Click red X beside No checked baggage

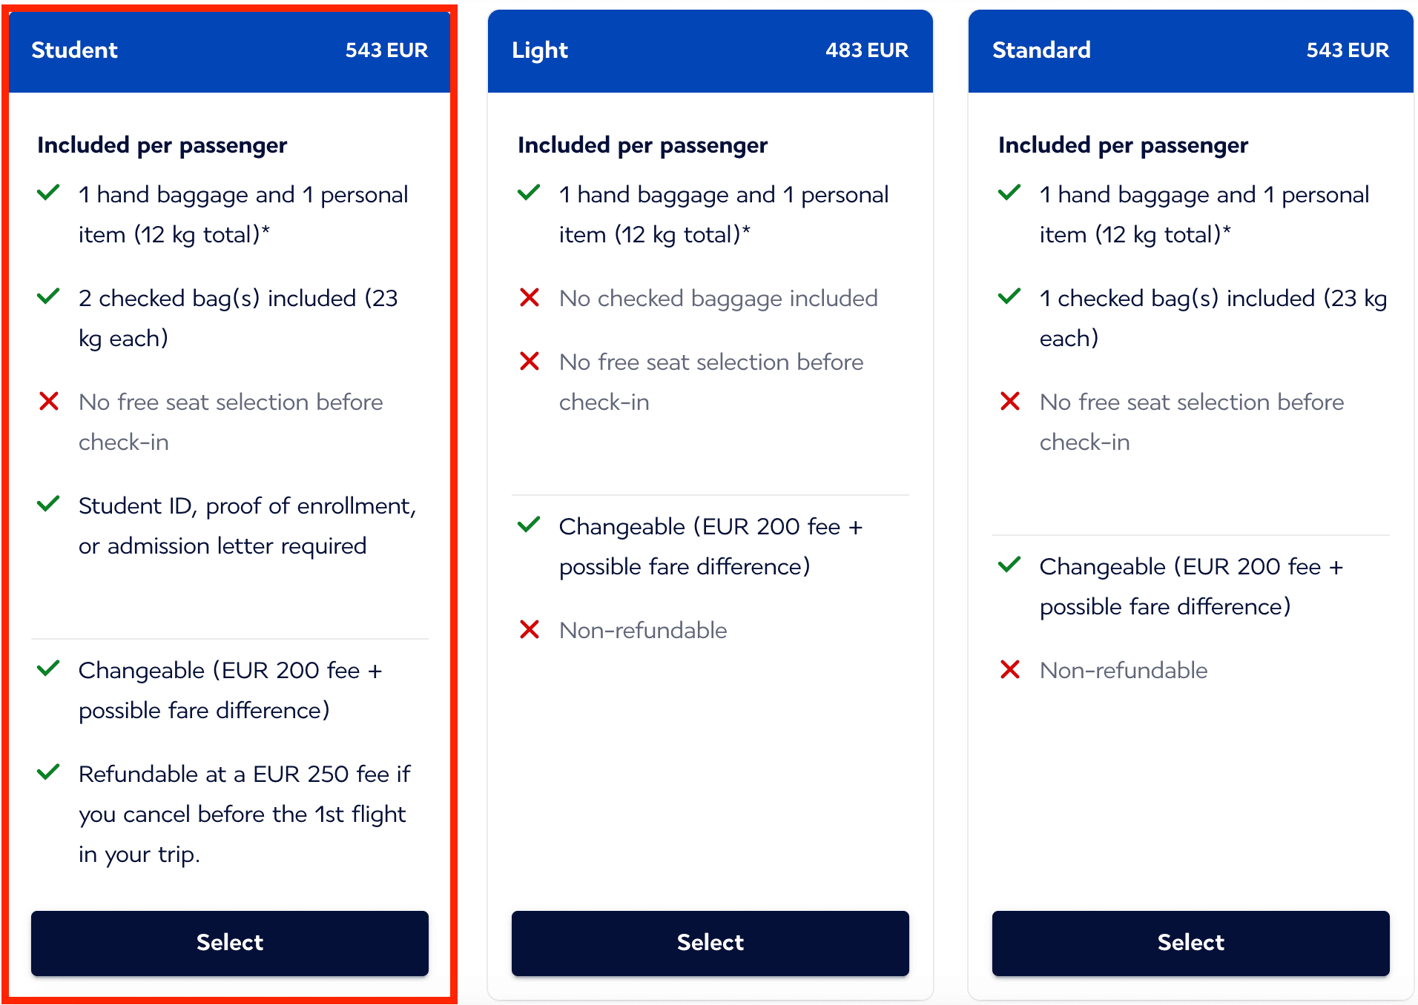[530, 298]
